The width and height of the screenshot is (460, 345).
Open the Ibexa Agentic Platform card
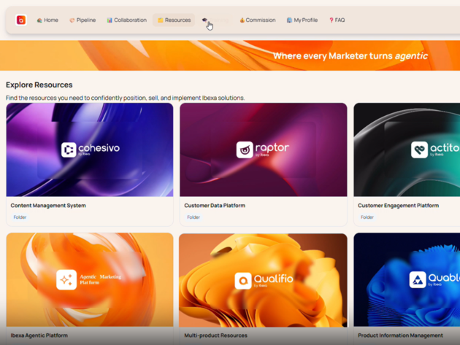(x=90, y=289)
